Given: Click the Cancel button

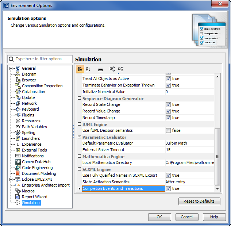Looking at the screenshot, I should [x=187, y=217].
